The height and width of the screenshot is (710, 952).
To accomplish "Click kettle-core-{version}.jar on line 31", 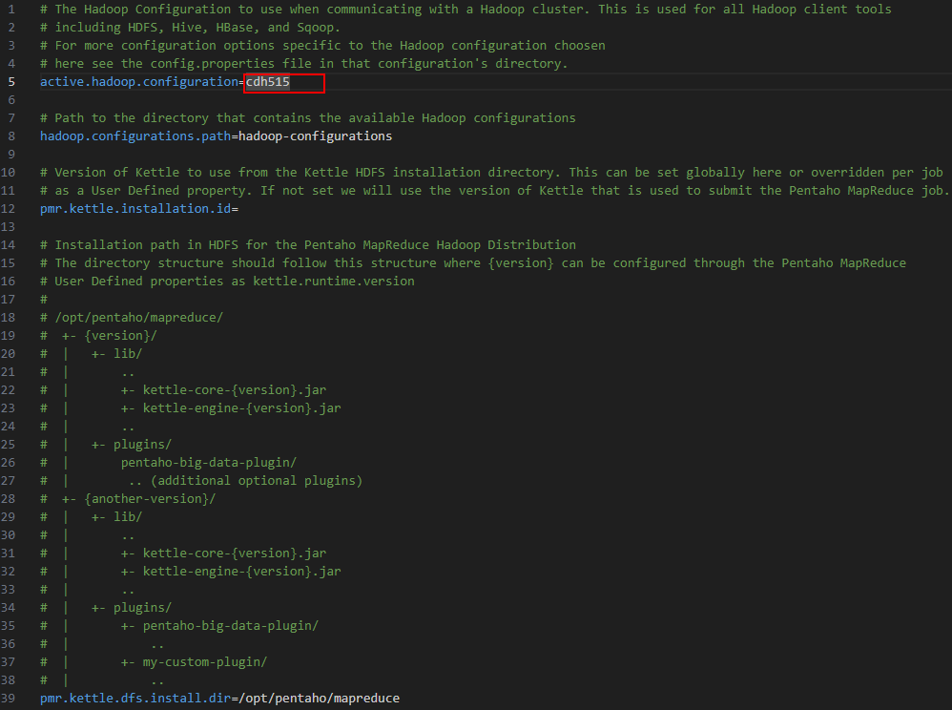I will coord(234,553).
